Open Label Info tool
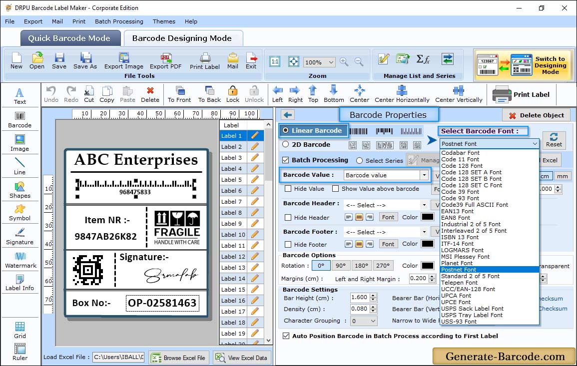 click(20, 283)
